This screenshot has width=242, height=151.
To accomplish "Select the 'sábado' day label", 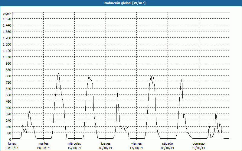I will point(167,143).
